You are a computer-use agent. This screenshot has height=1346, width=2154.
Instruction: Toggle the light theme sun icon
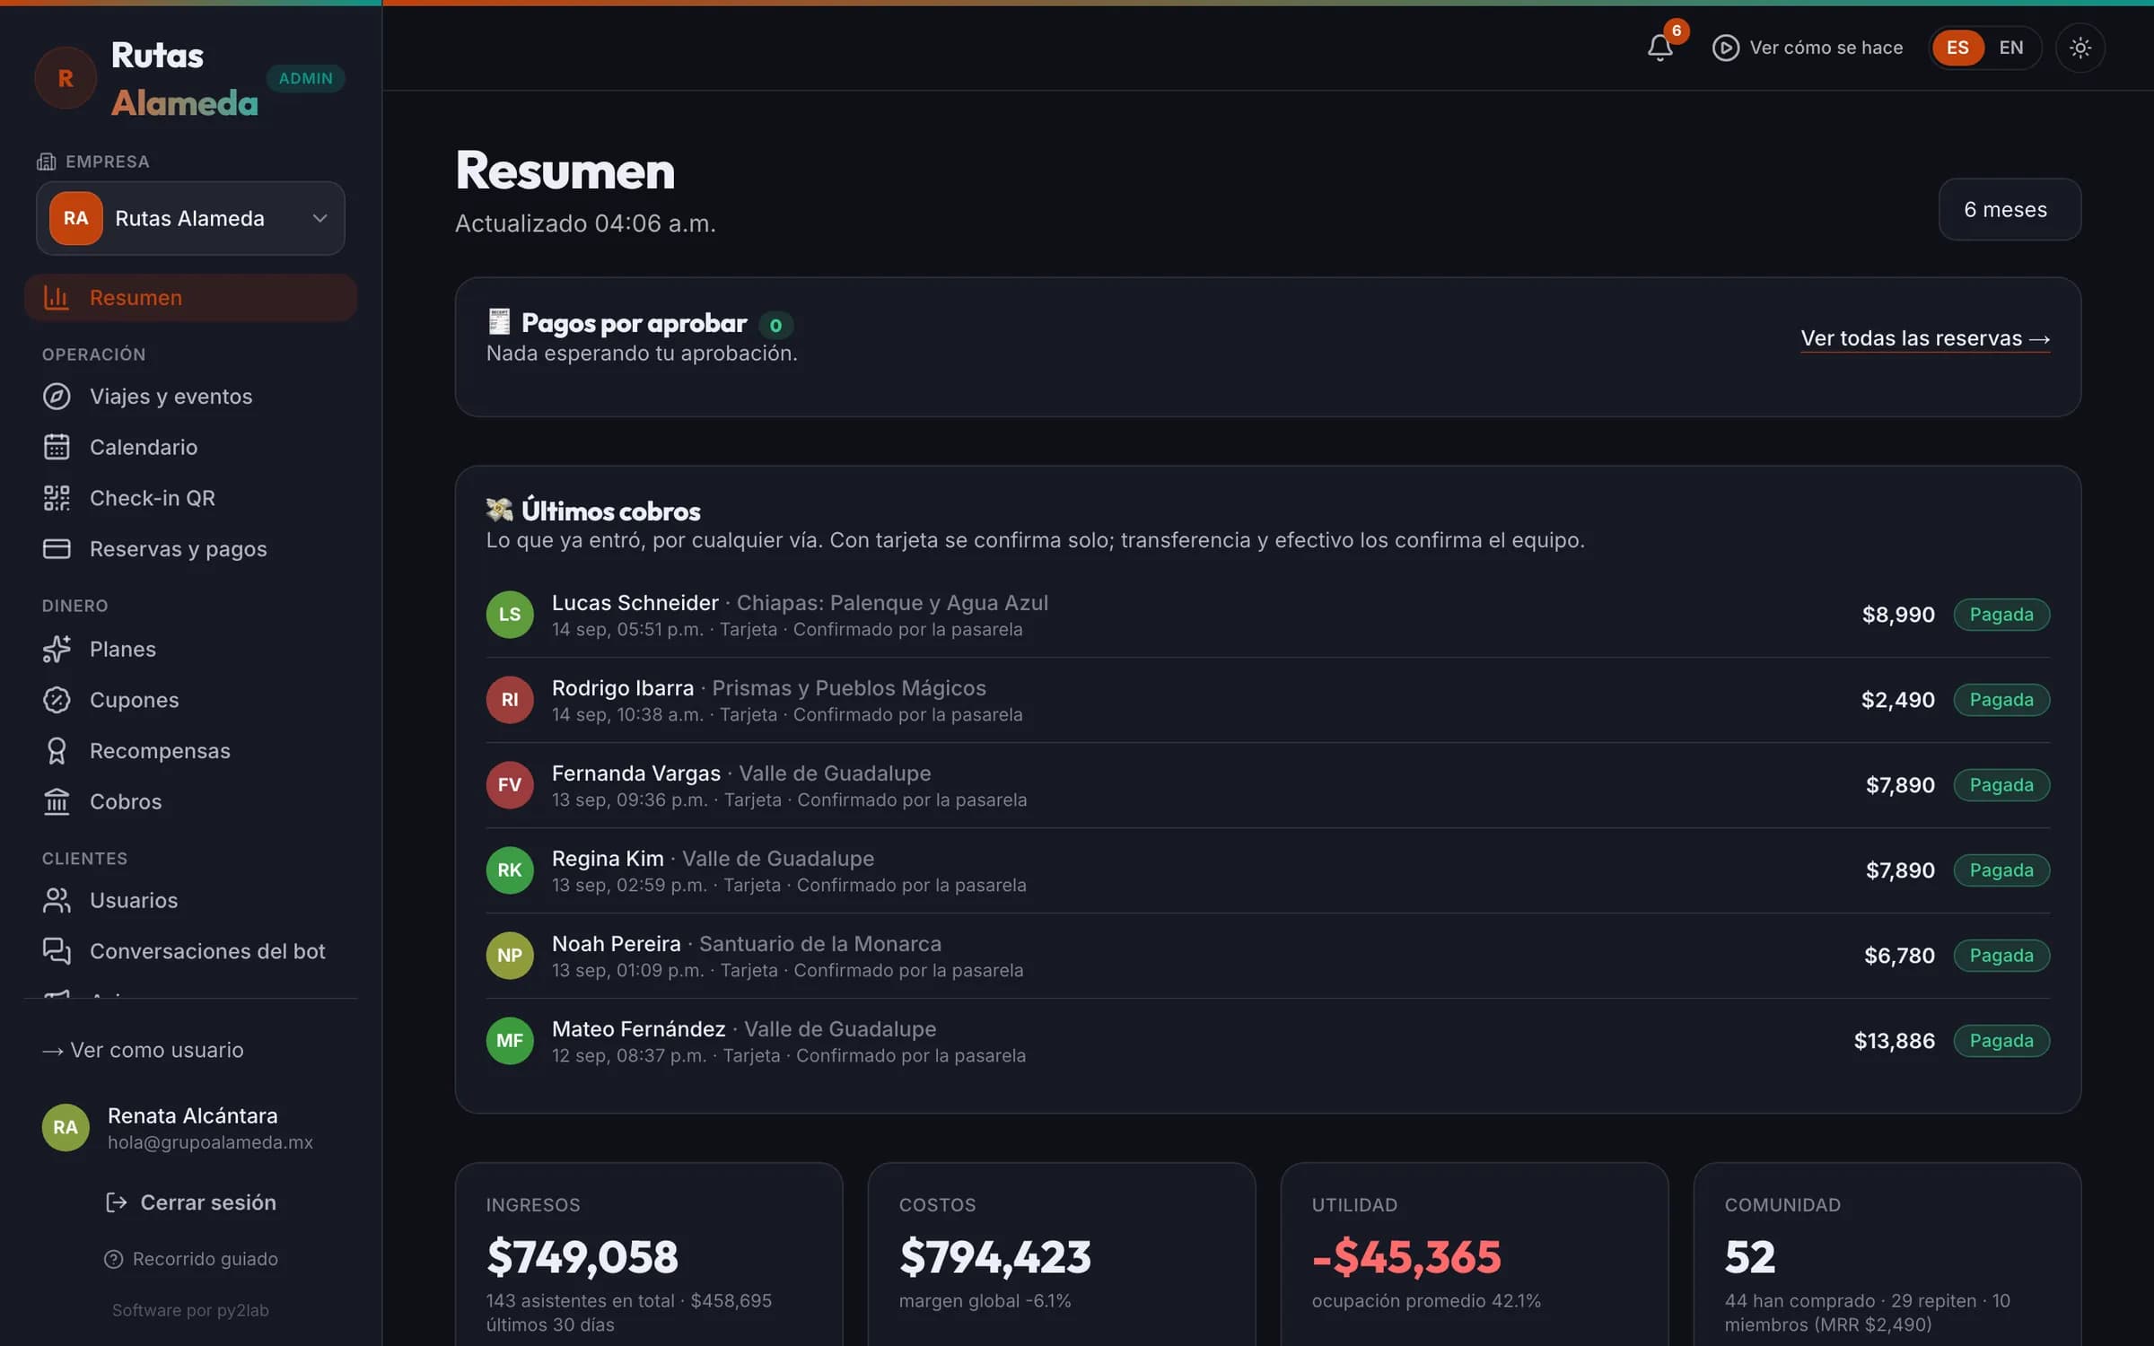(2080, 48)
